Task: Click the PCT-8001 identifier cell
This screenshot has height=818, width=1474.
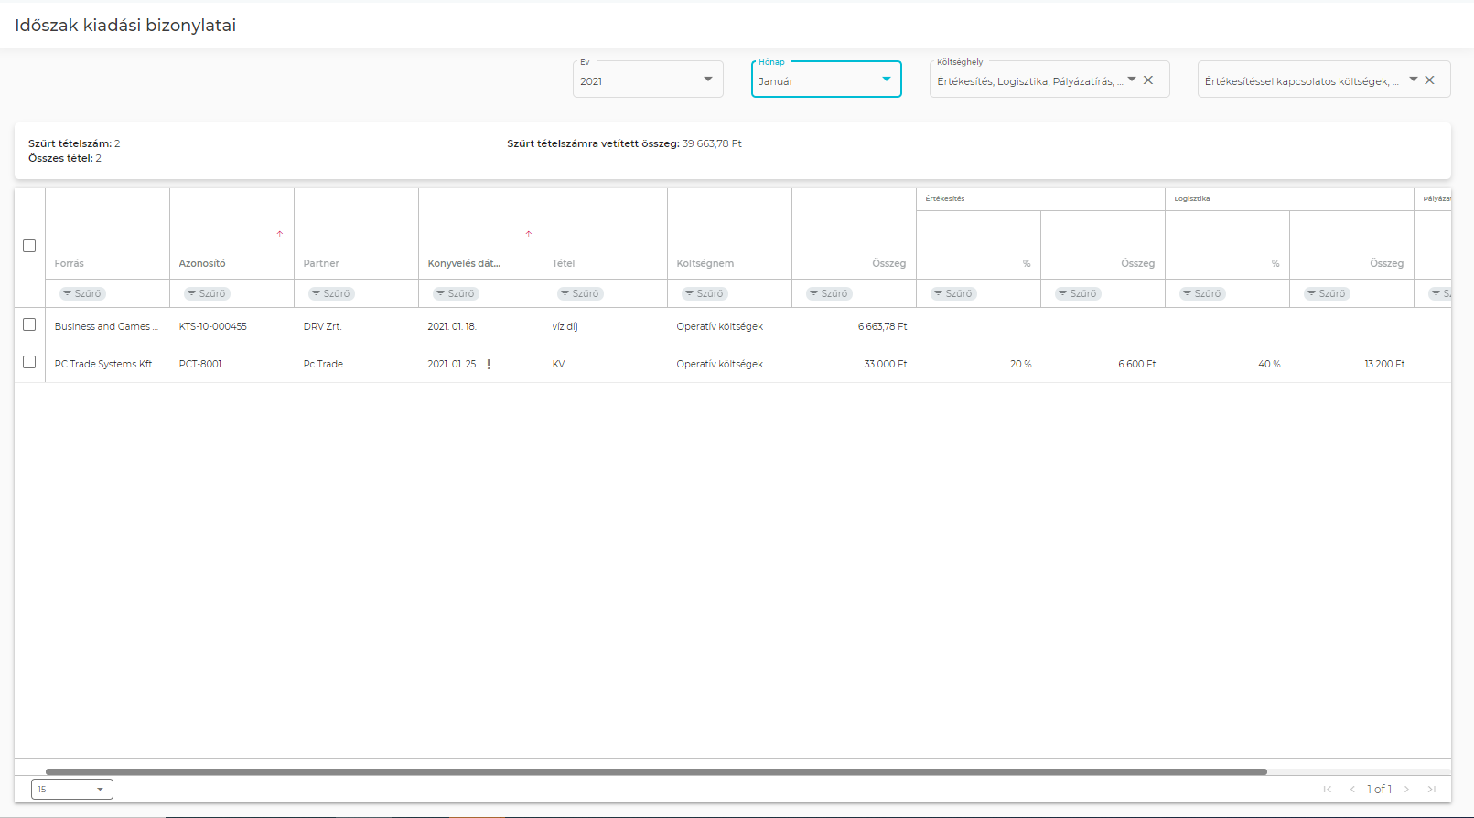Action: pyautogui.click(x=200, y=364)
